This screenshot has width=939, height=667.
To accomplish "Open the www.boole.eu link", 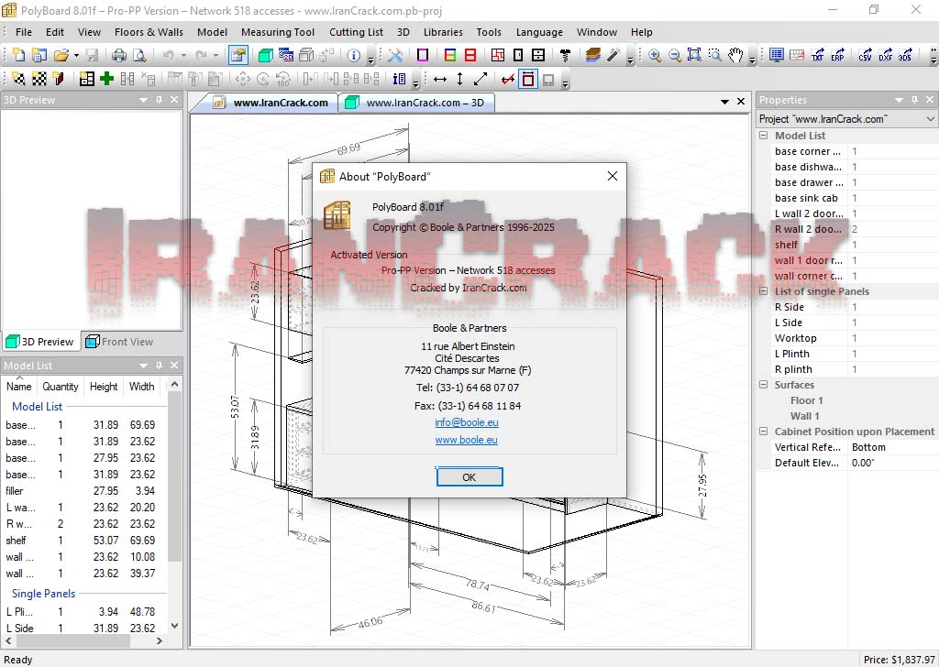I will [466, 439].
